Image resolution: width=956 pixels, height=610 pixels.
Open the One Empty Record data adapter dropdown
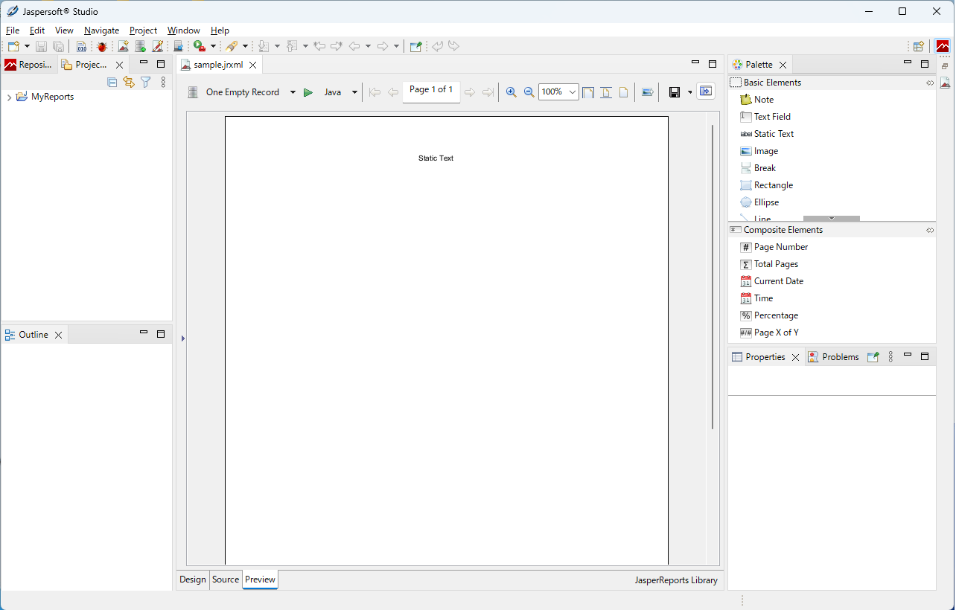pos(293,92)
